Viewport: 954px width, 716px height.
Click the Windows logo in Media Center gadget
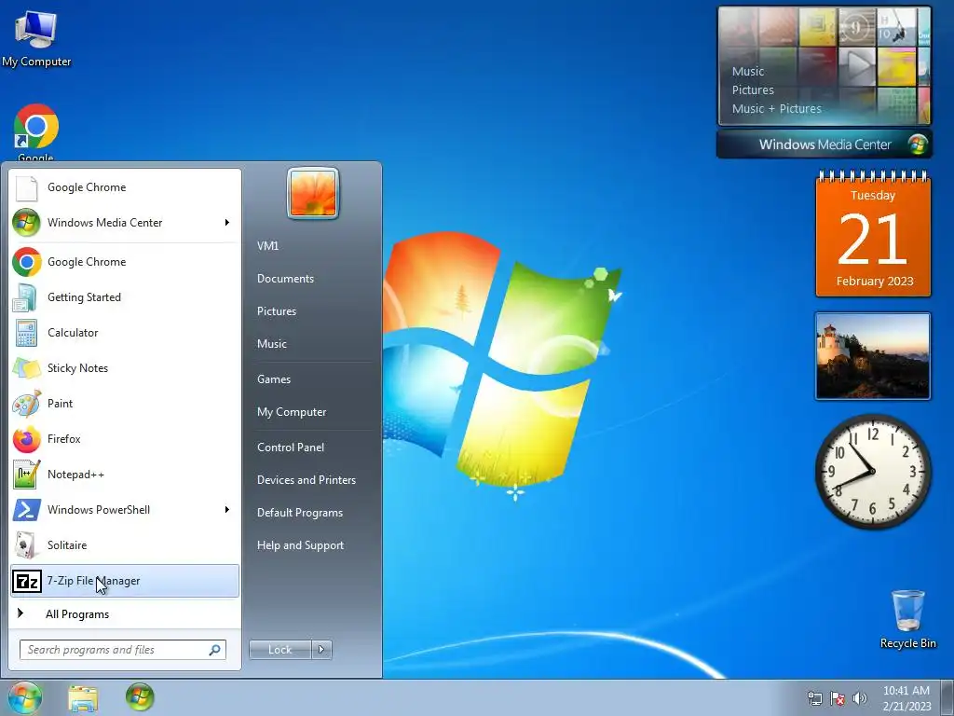[918, 145]
